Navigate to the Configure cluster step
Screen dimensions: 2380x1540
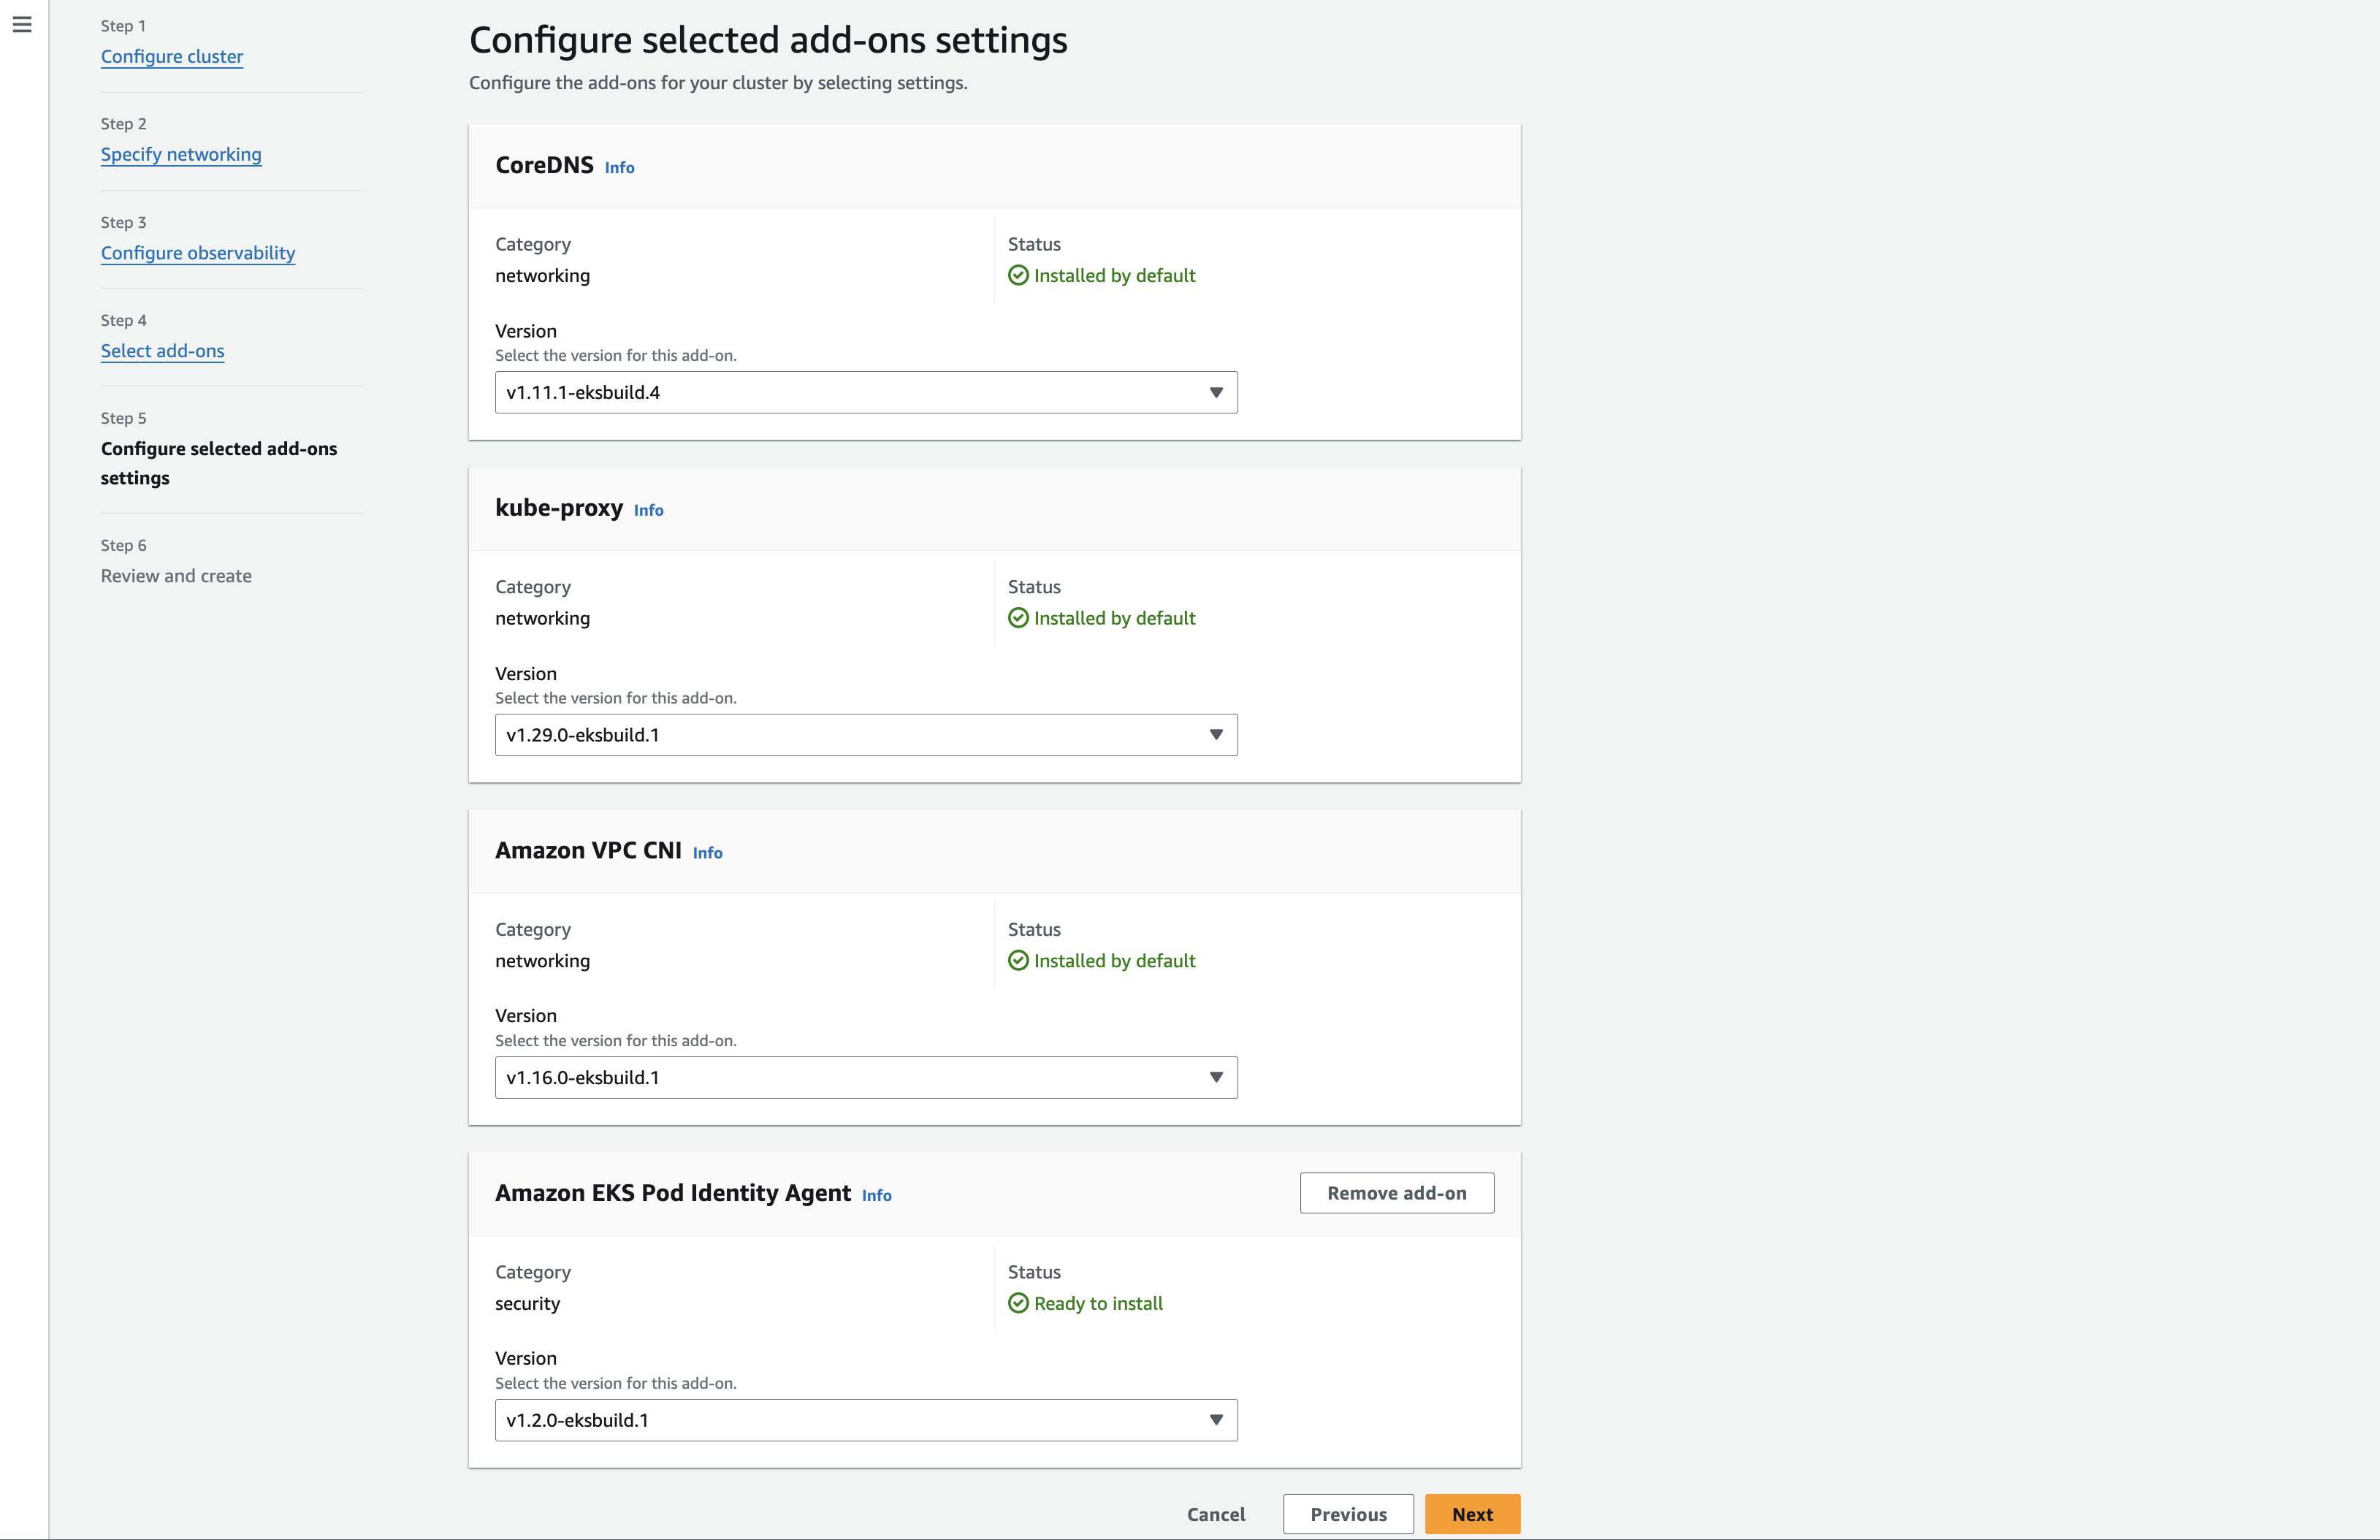(x=171, y=56)
